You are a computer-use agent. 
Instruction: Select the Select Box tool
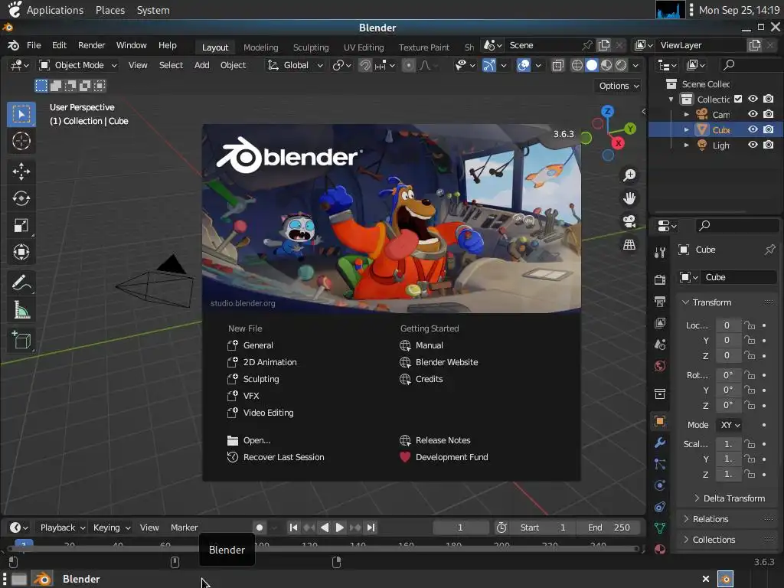point(21,115)
